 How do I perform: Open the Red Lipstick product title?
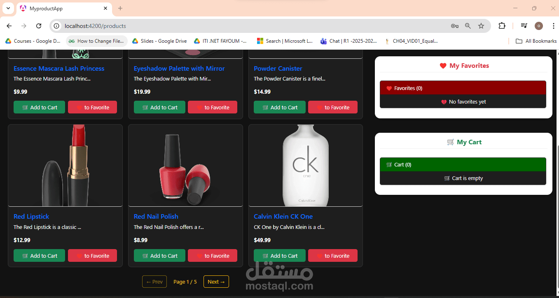31,217
